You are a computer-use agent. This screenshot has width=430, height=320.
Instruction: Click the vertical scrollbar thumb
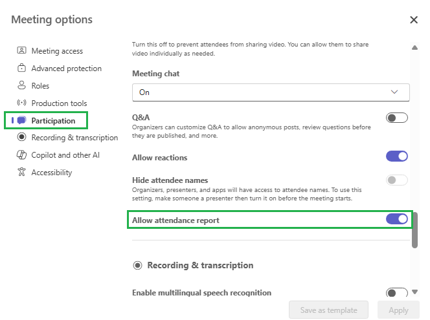coord(415,230)
